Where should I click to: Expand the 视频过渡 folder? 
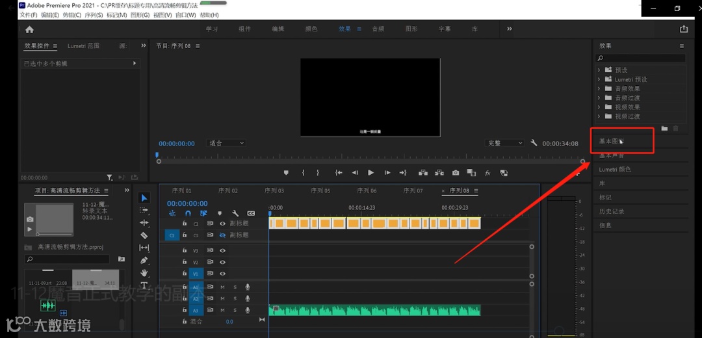click(599, 116)
